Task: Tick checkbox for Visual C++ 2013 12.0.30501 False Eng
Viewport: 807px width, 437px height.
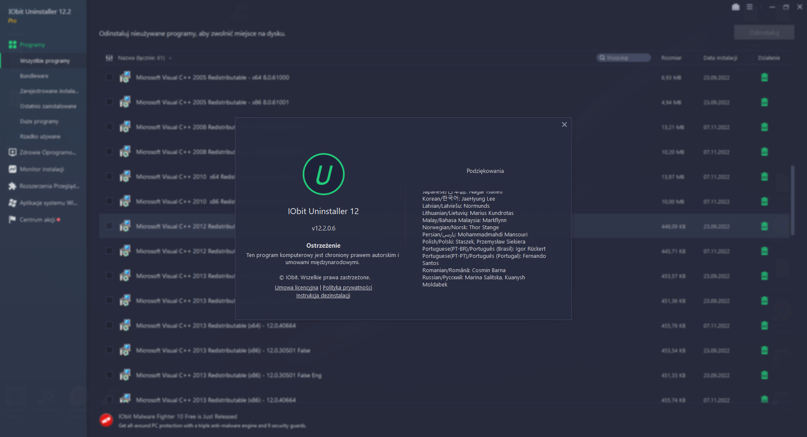Action: [109, 375]
